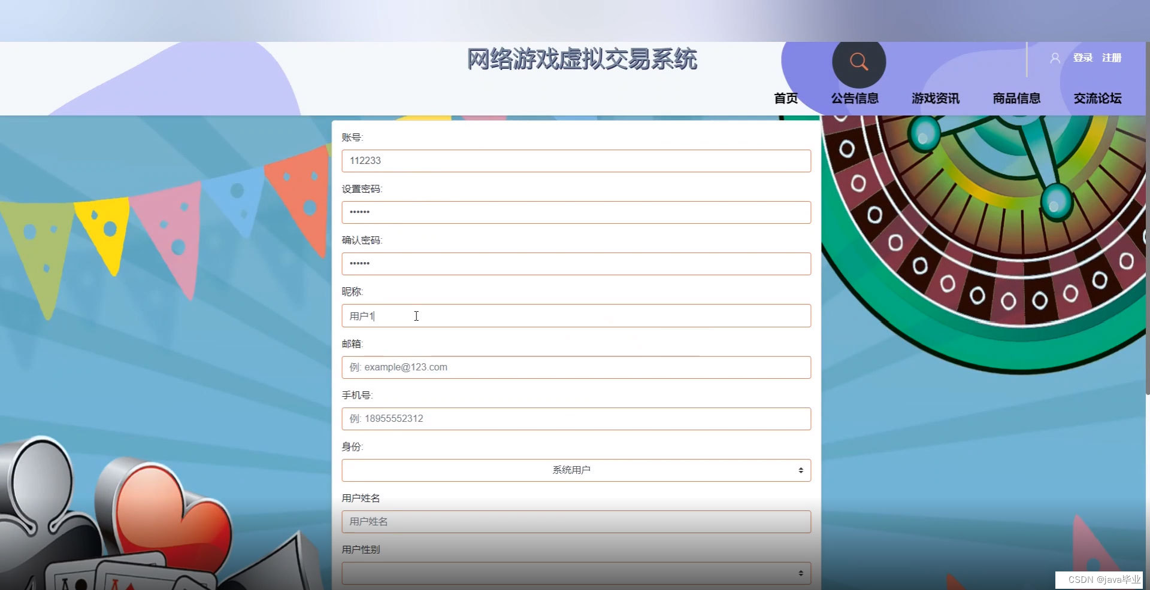Open 游戏资讯 menu item
The width and height of the screenshot is (1150, 590).
936,98
